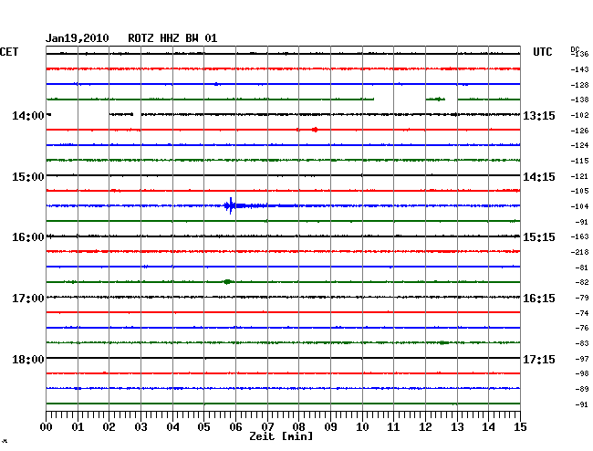Screen dimensions: 593x451
Task: Select the 09 minute axis label
Action: [330, 427]
